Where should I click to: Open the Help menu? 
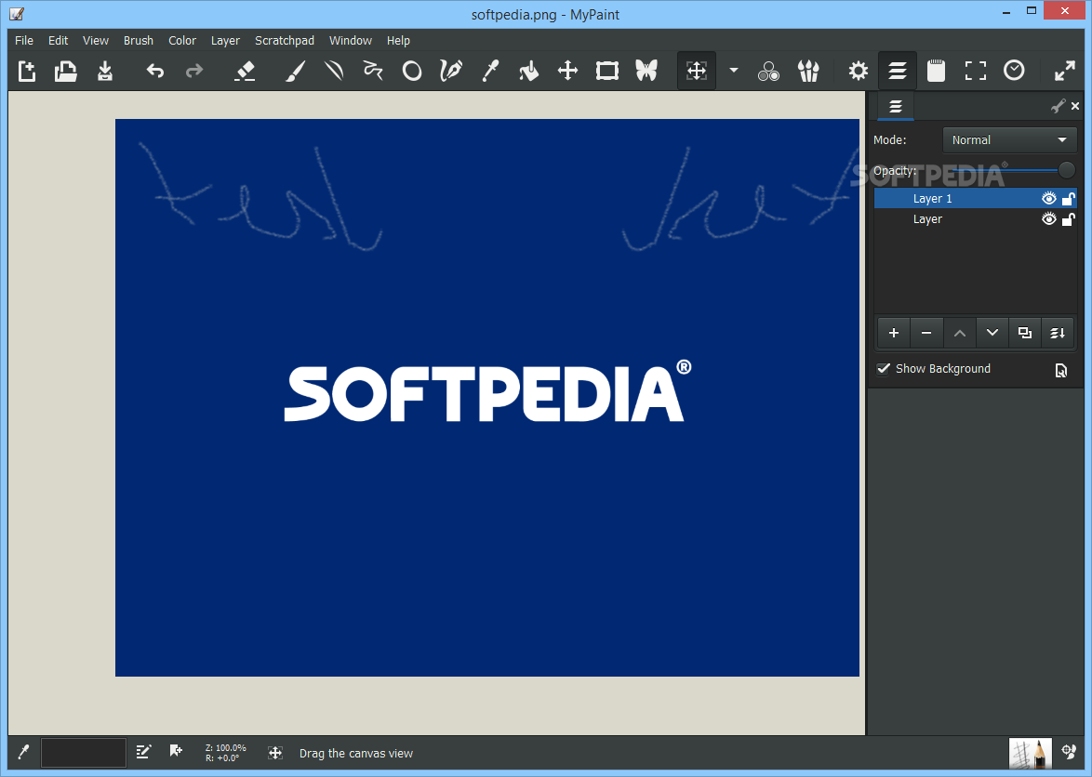[x=398, y=40]
